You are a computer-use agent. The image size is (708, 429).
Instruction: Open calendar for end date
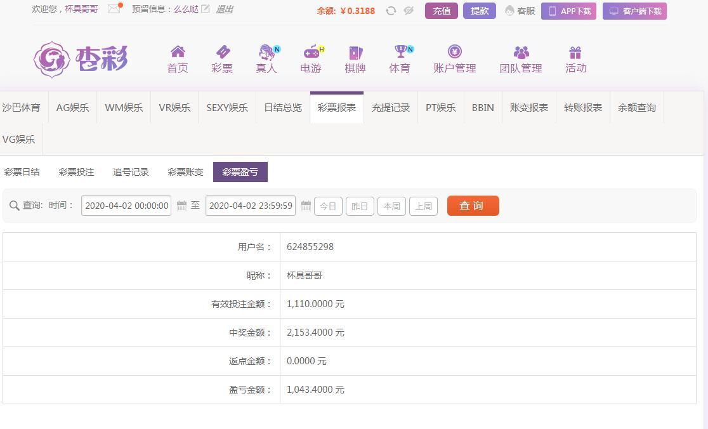pos(306,206)
